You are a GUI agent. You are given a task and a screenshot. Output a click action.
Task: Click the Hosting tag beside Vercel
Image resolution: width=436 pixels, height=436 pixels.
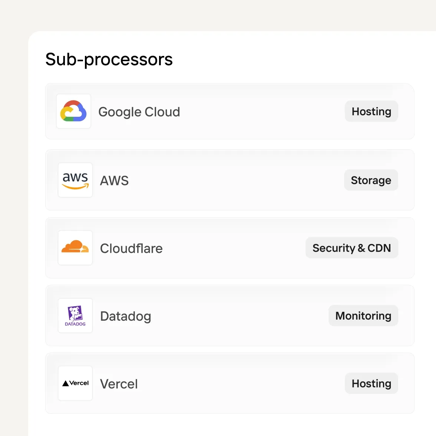tap(371, 383)
